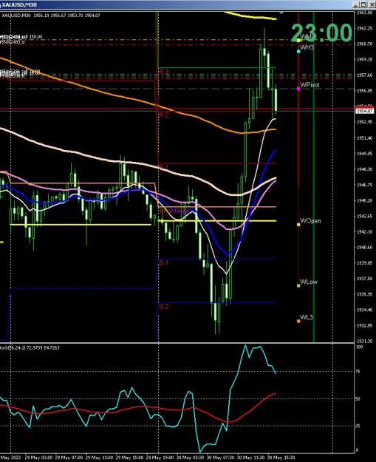Click the XAUUSD,M30 title bar
376x462 pixels.
(177, 4)
